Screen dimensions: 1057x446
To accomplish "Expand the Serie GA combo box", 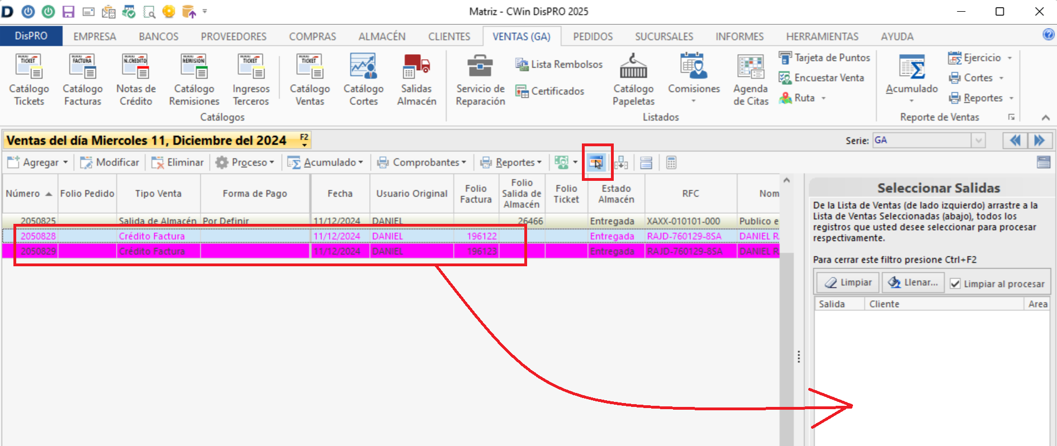I will [x=978, y=141].
